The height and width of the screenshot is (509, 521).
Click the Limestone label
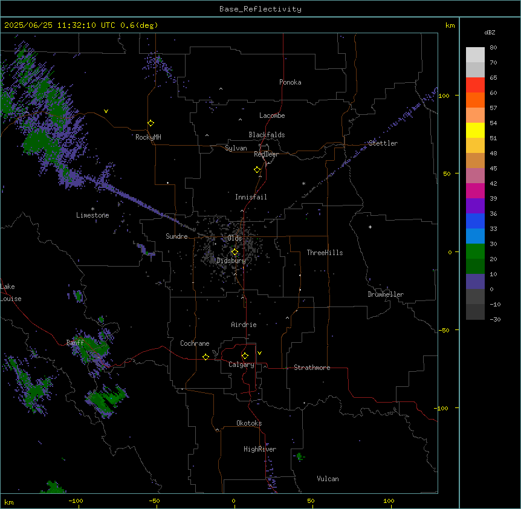(x=92, y=215)
